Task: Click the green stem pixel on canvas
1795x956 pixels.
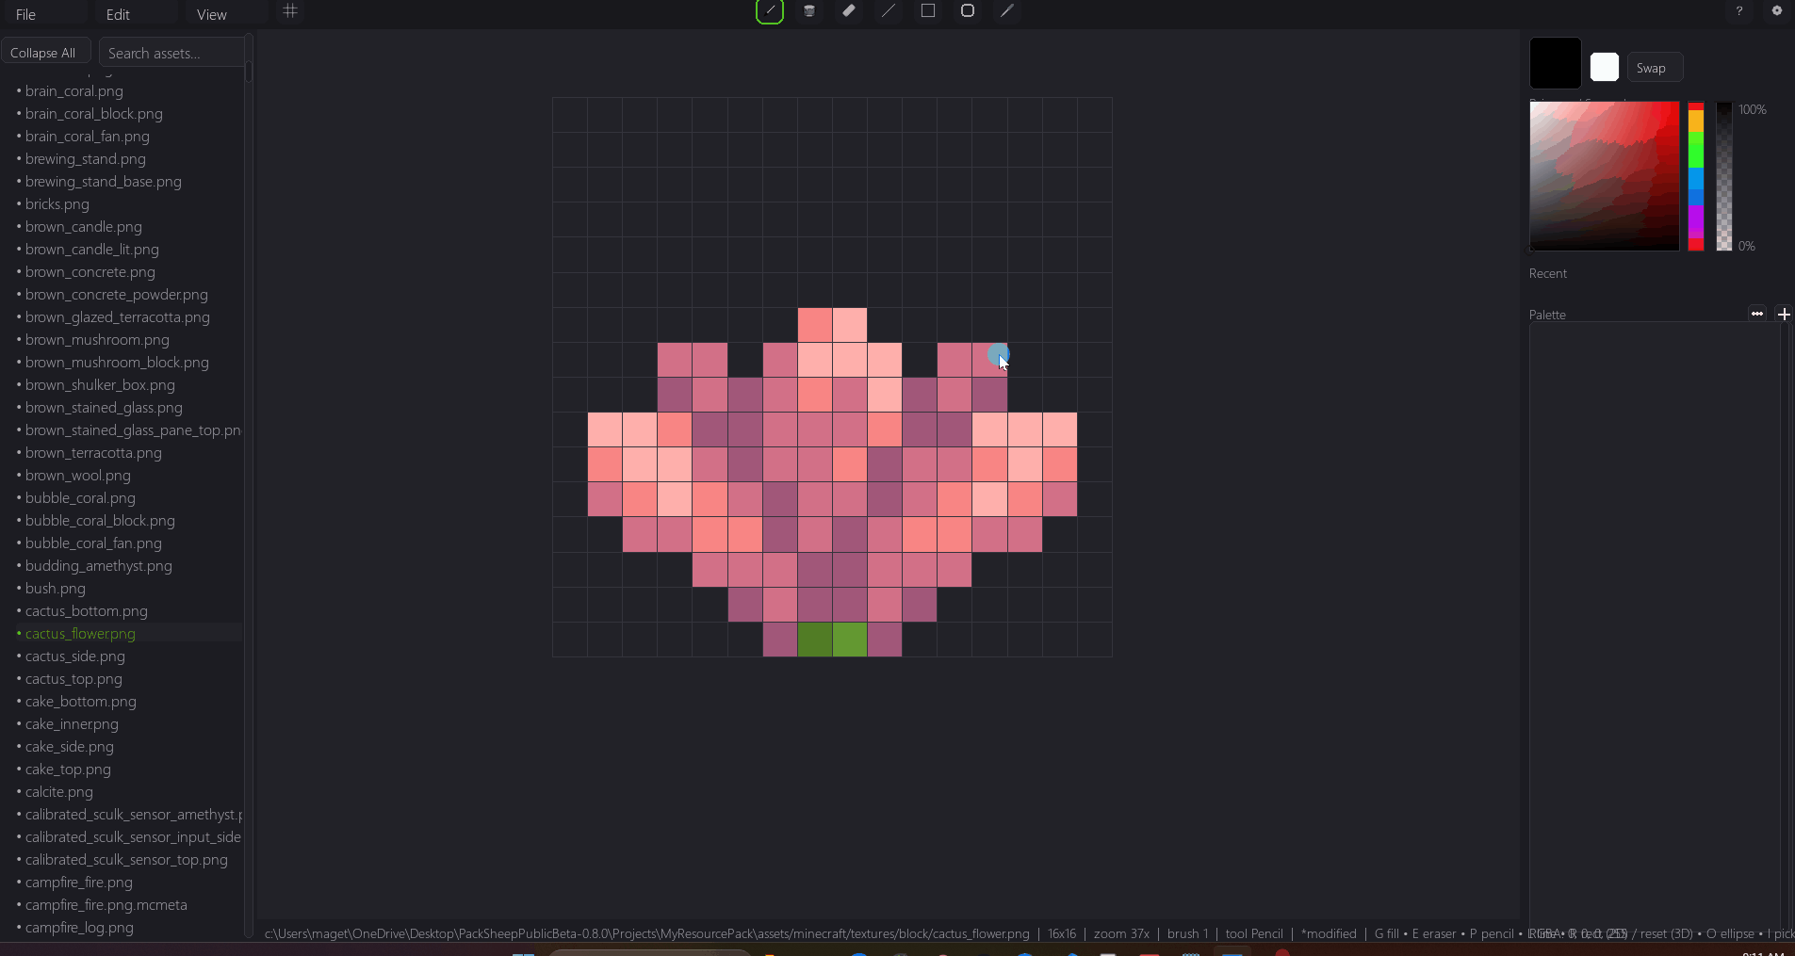Action: 832,640
